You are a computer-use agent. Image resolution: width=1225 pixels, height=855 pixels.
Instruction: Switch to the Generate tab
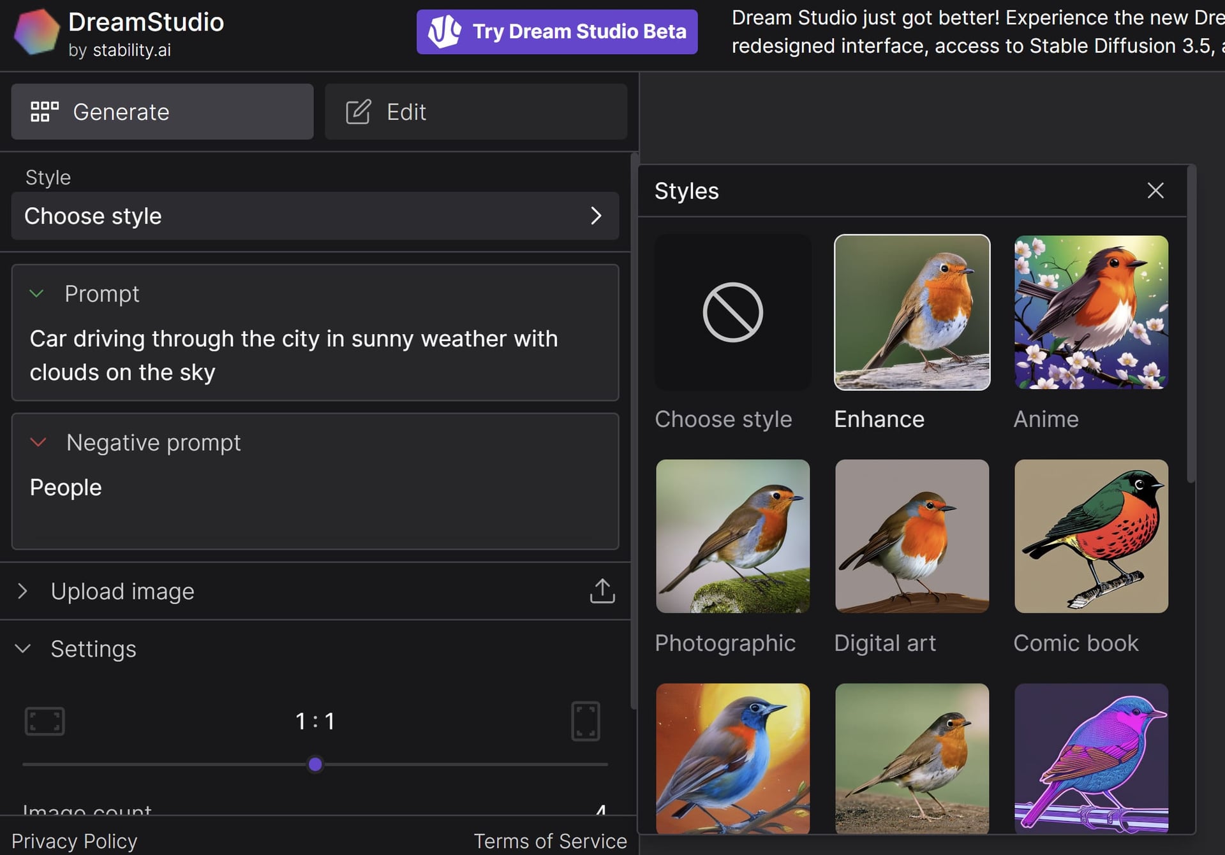tap(162, 112)
